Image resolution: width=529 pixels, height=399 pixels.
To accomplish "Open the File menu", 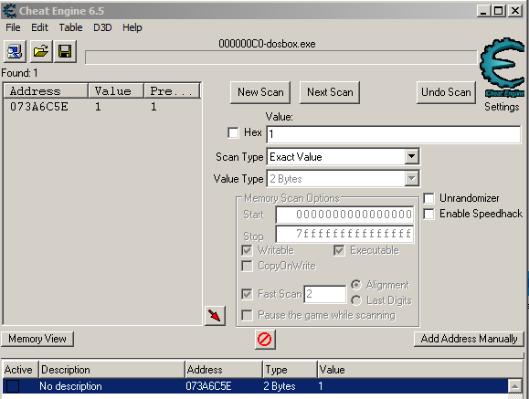I will [13, 27].
